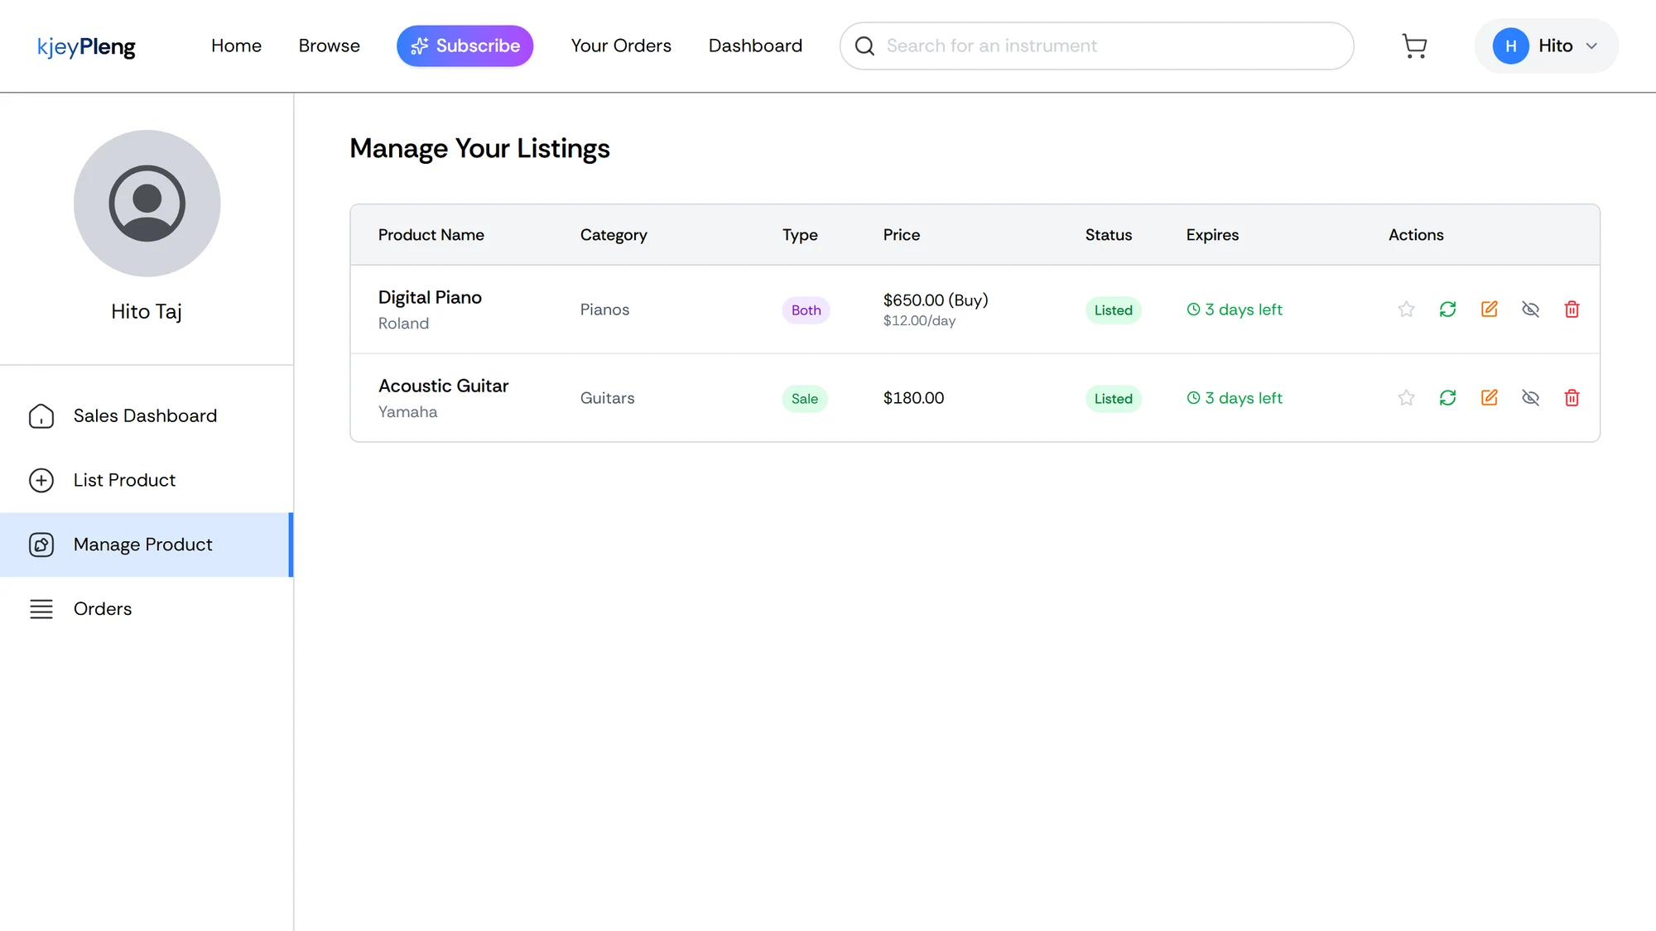Click the Sale type badge

[804, 399]
